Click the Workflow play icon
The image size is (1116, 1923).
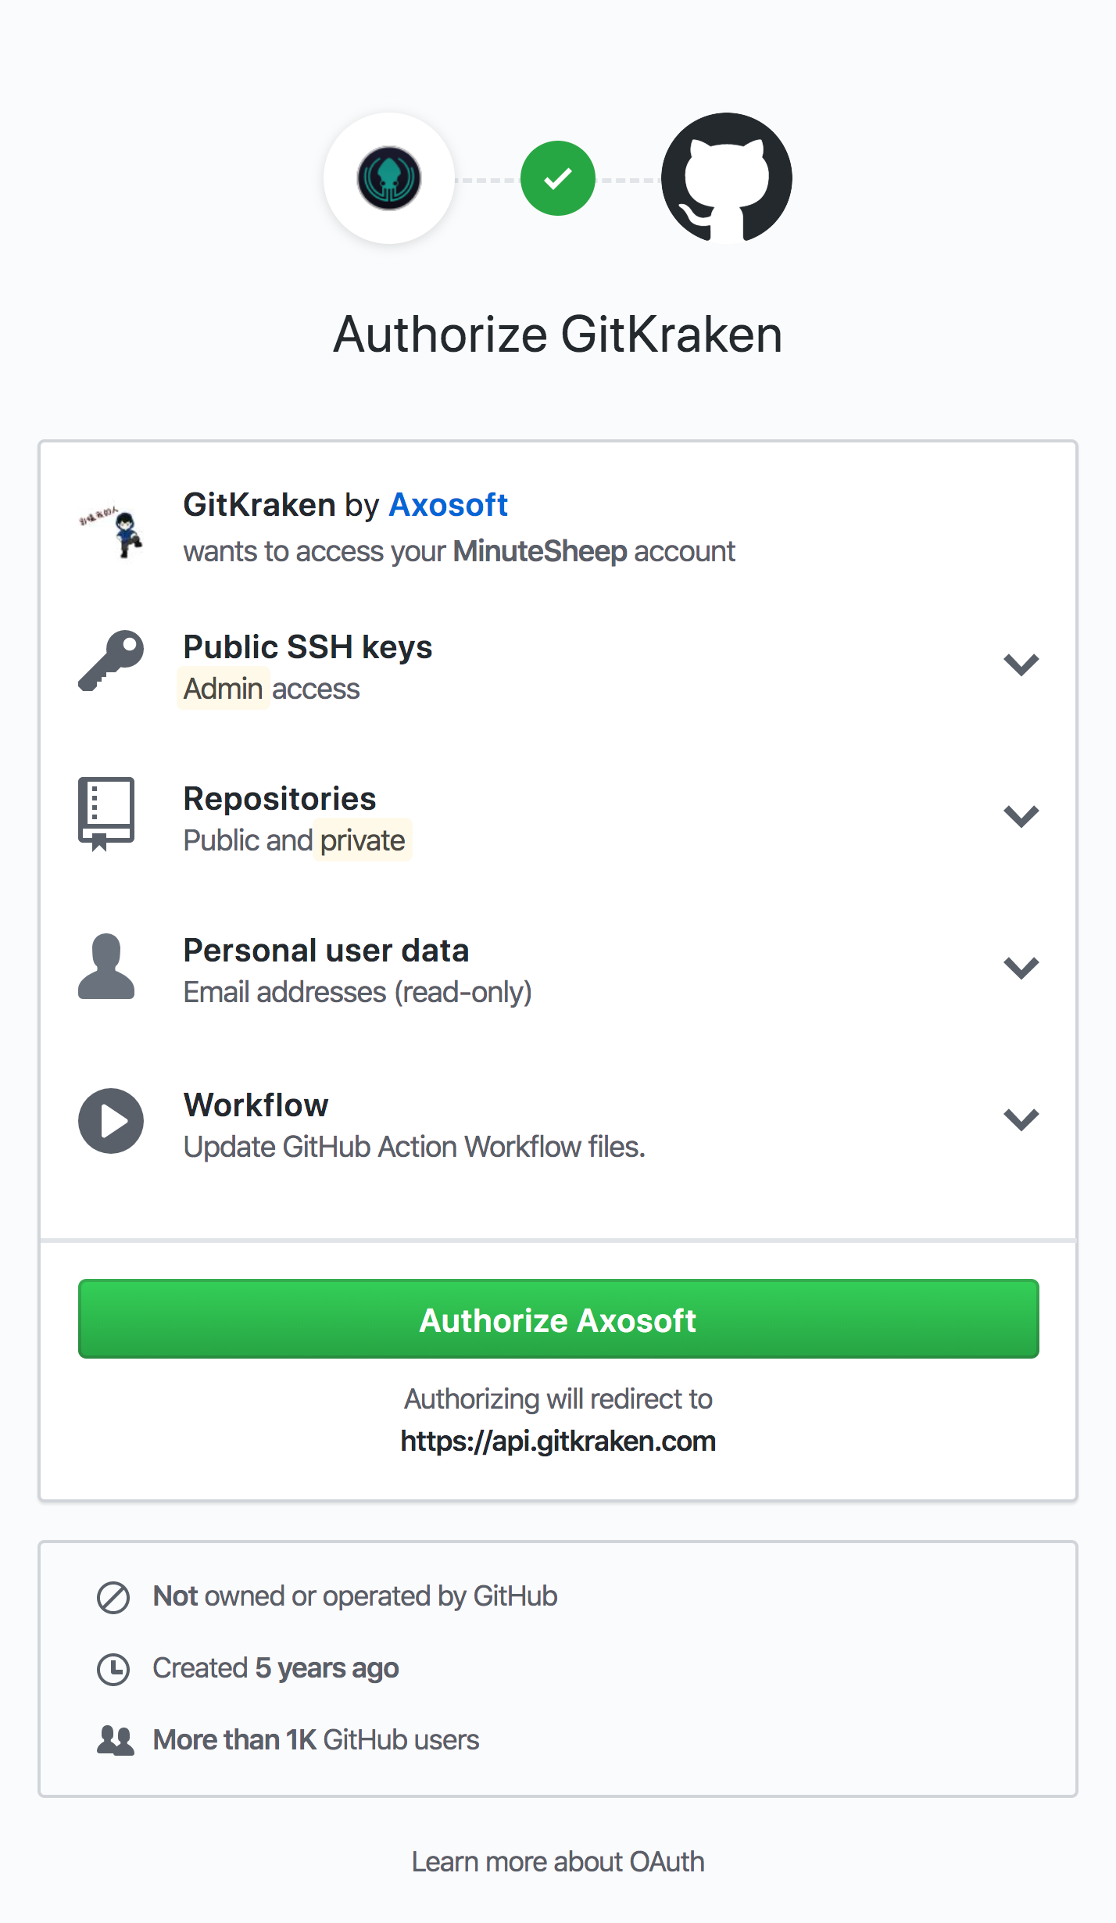click(110, 1120)
